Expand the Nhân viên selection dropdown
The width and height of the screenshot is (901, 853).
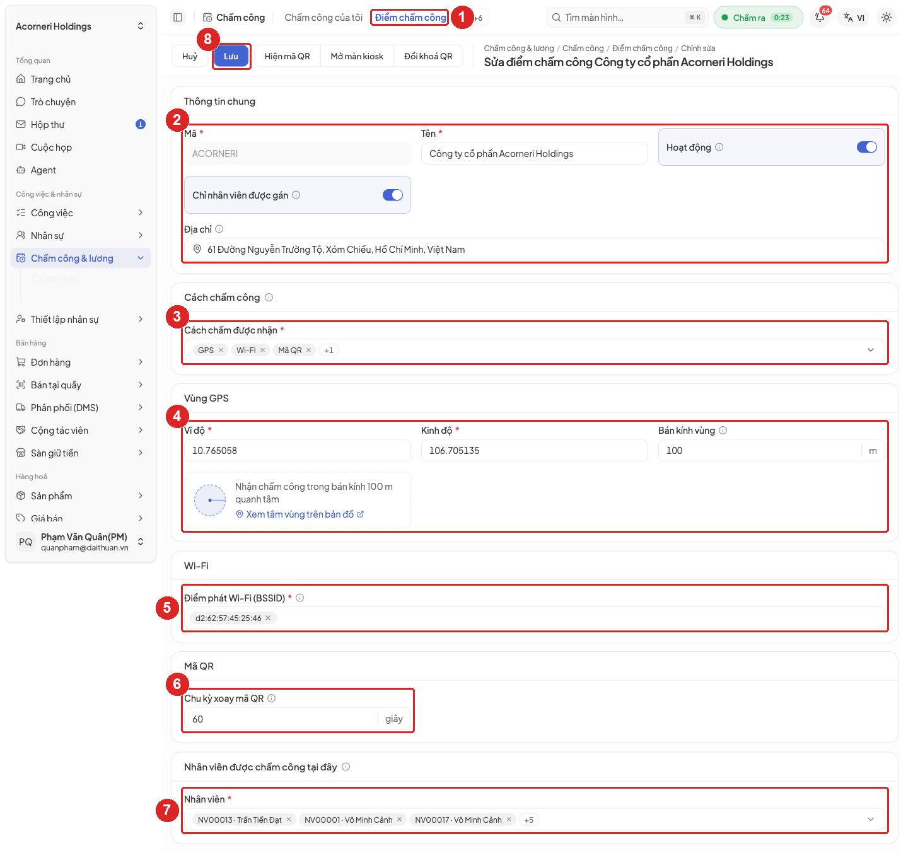click(871, 820)
